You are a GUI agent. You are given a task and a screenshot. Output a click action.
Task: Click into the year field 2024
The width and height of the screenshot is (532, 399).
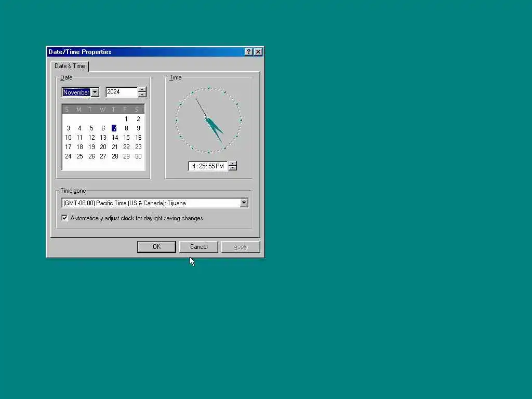click(122, 92)
